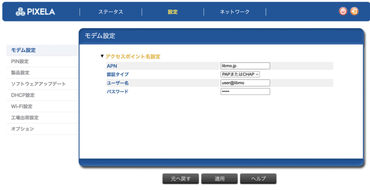Click the APN input field
370x190 pixels.
[x=245, y=66]
